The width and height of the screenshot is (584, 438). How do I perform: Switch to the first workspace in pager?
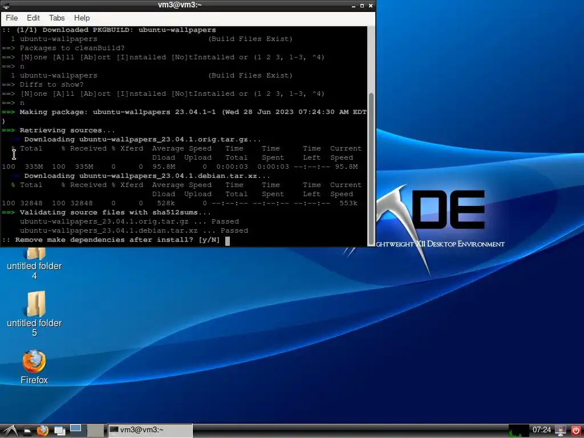(78, 431)
